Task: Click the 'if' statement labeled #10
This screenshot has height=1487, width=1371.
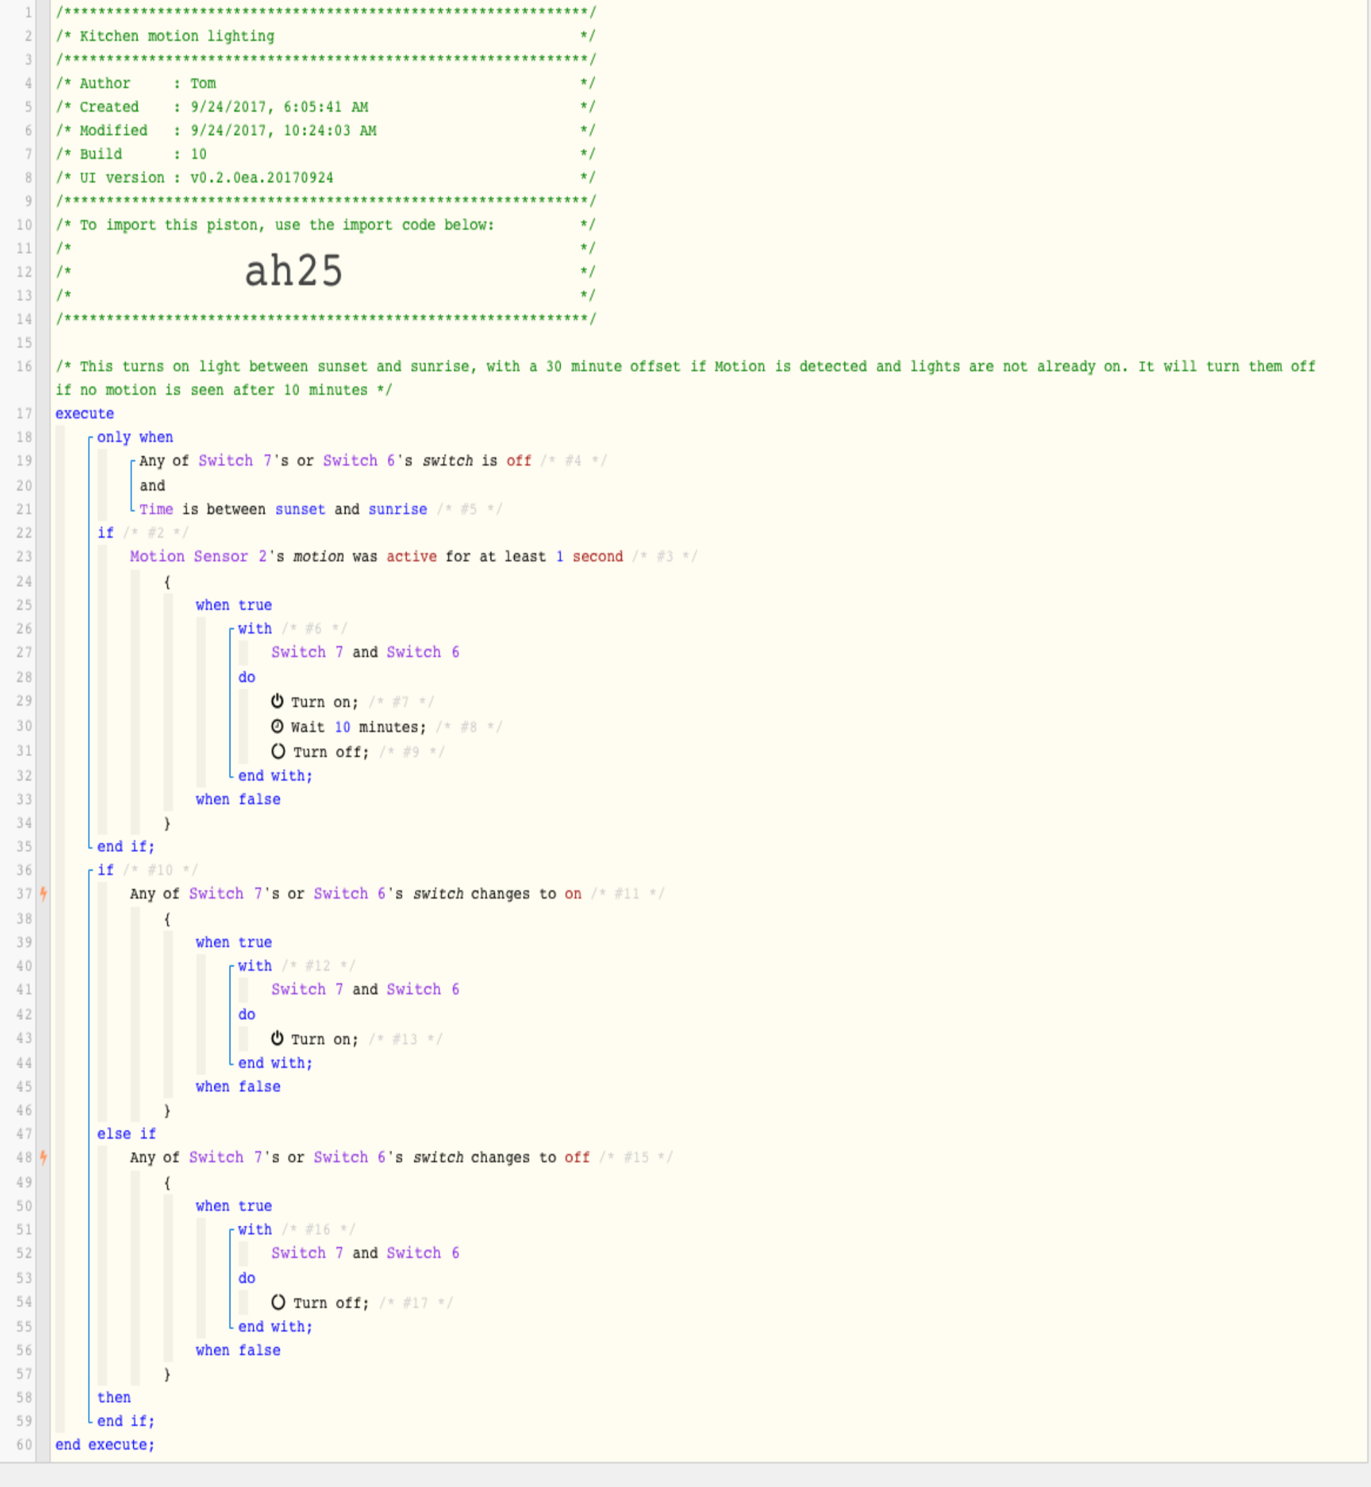Action: 105,870
